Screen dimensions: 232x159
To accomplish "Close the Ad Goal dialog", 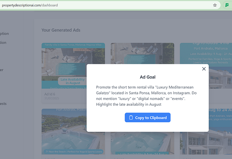I will (204, 69).
